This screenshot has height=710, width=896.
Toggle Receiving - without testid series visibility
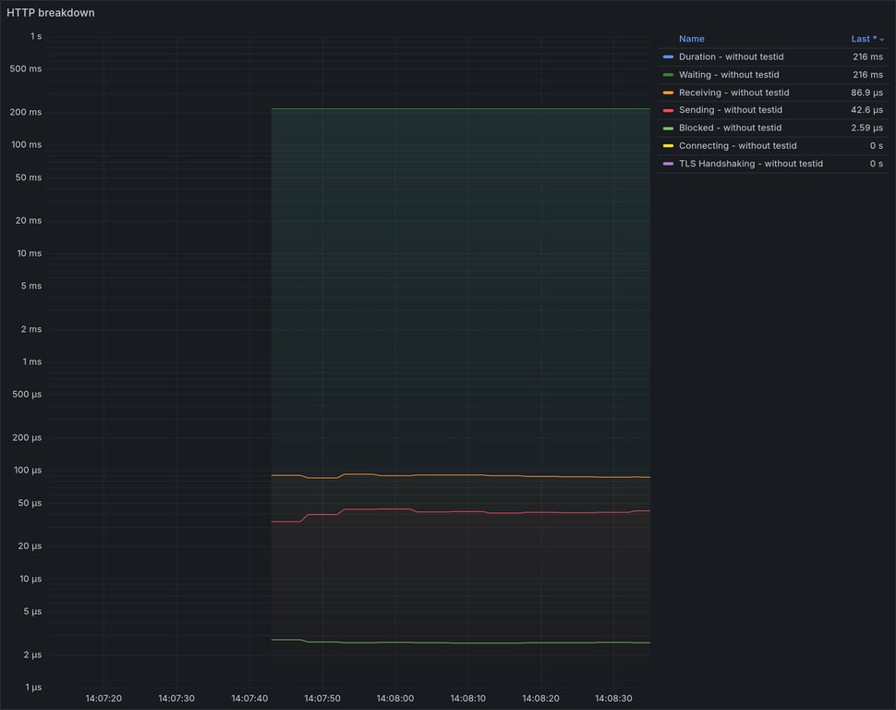tap(733, 92)
